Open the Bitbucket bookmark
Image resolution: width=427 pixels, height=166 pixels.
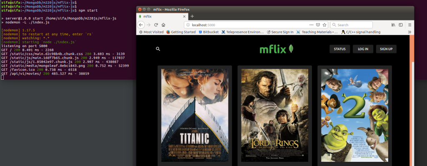click(208, 32)
